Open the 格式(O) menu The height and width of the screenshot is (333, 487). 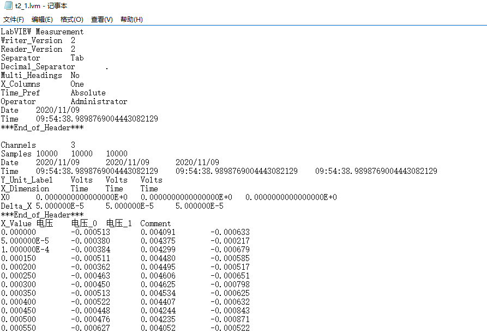click(72, 20)
